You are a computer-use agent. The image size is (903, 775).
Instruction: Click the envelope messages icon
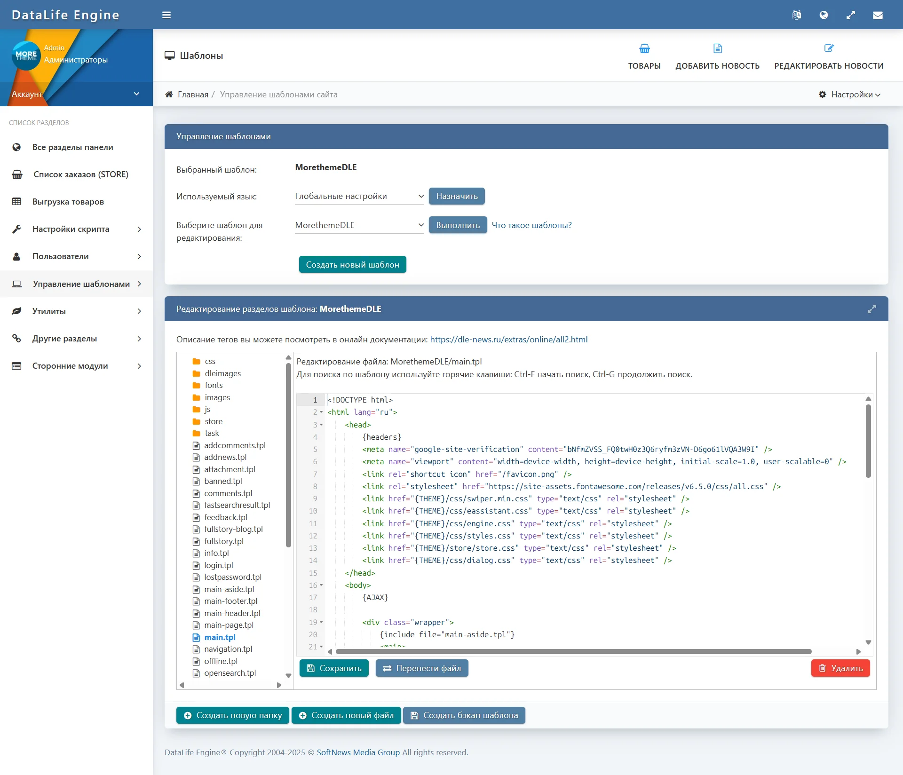[x=878, y=15]
